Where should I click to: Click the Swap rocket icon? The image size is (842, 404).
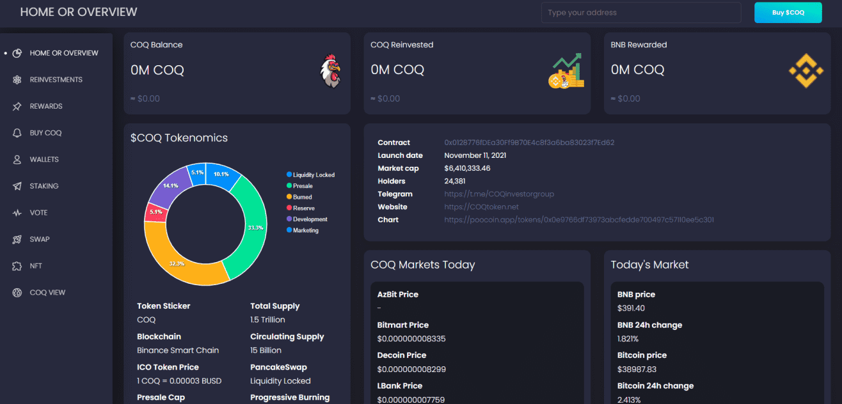17,239
